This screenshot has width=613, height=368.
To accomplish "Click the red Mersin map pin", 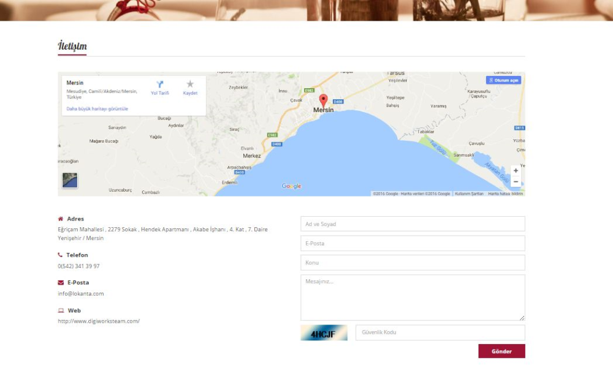I will 323,100.
